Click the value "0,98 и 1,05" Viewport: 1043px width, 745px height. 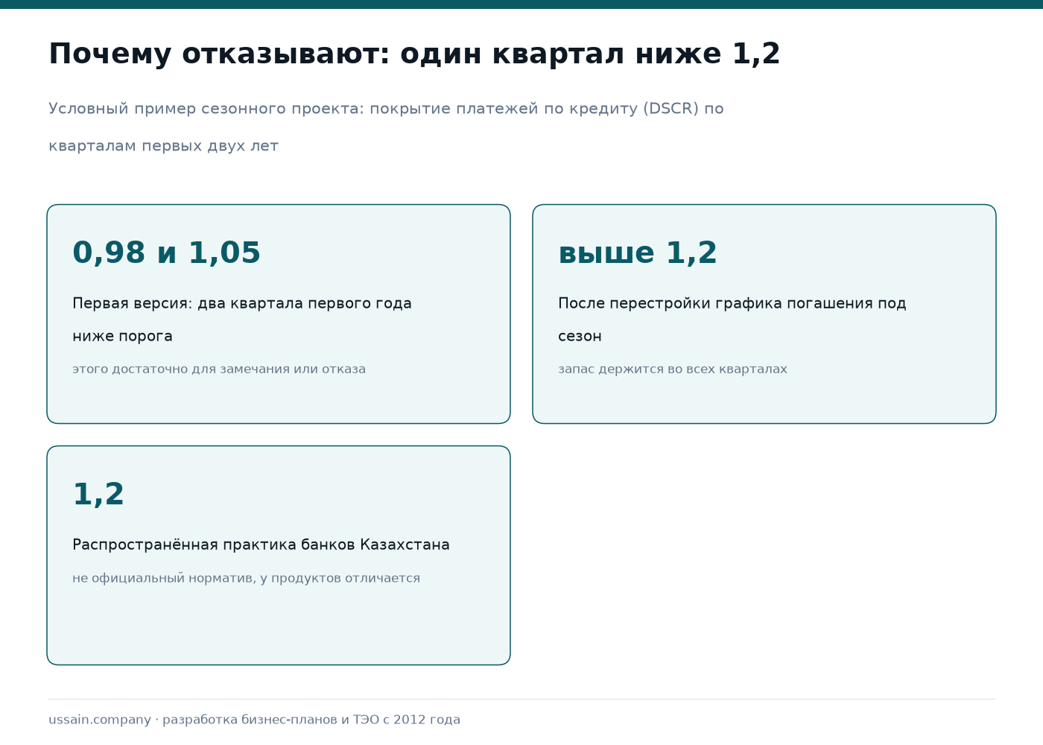[166, 253]
